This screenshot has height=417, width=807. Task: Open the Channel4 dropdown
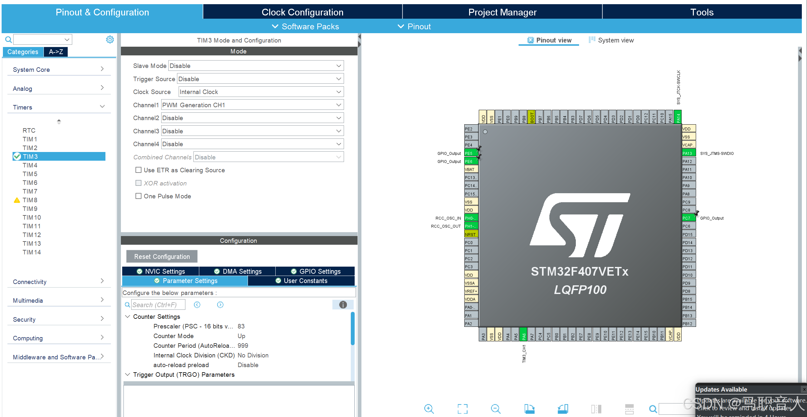point(252,144)
